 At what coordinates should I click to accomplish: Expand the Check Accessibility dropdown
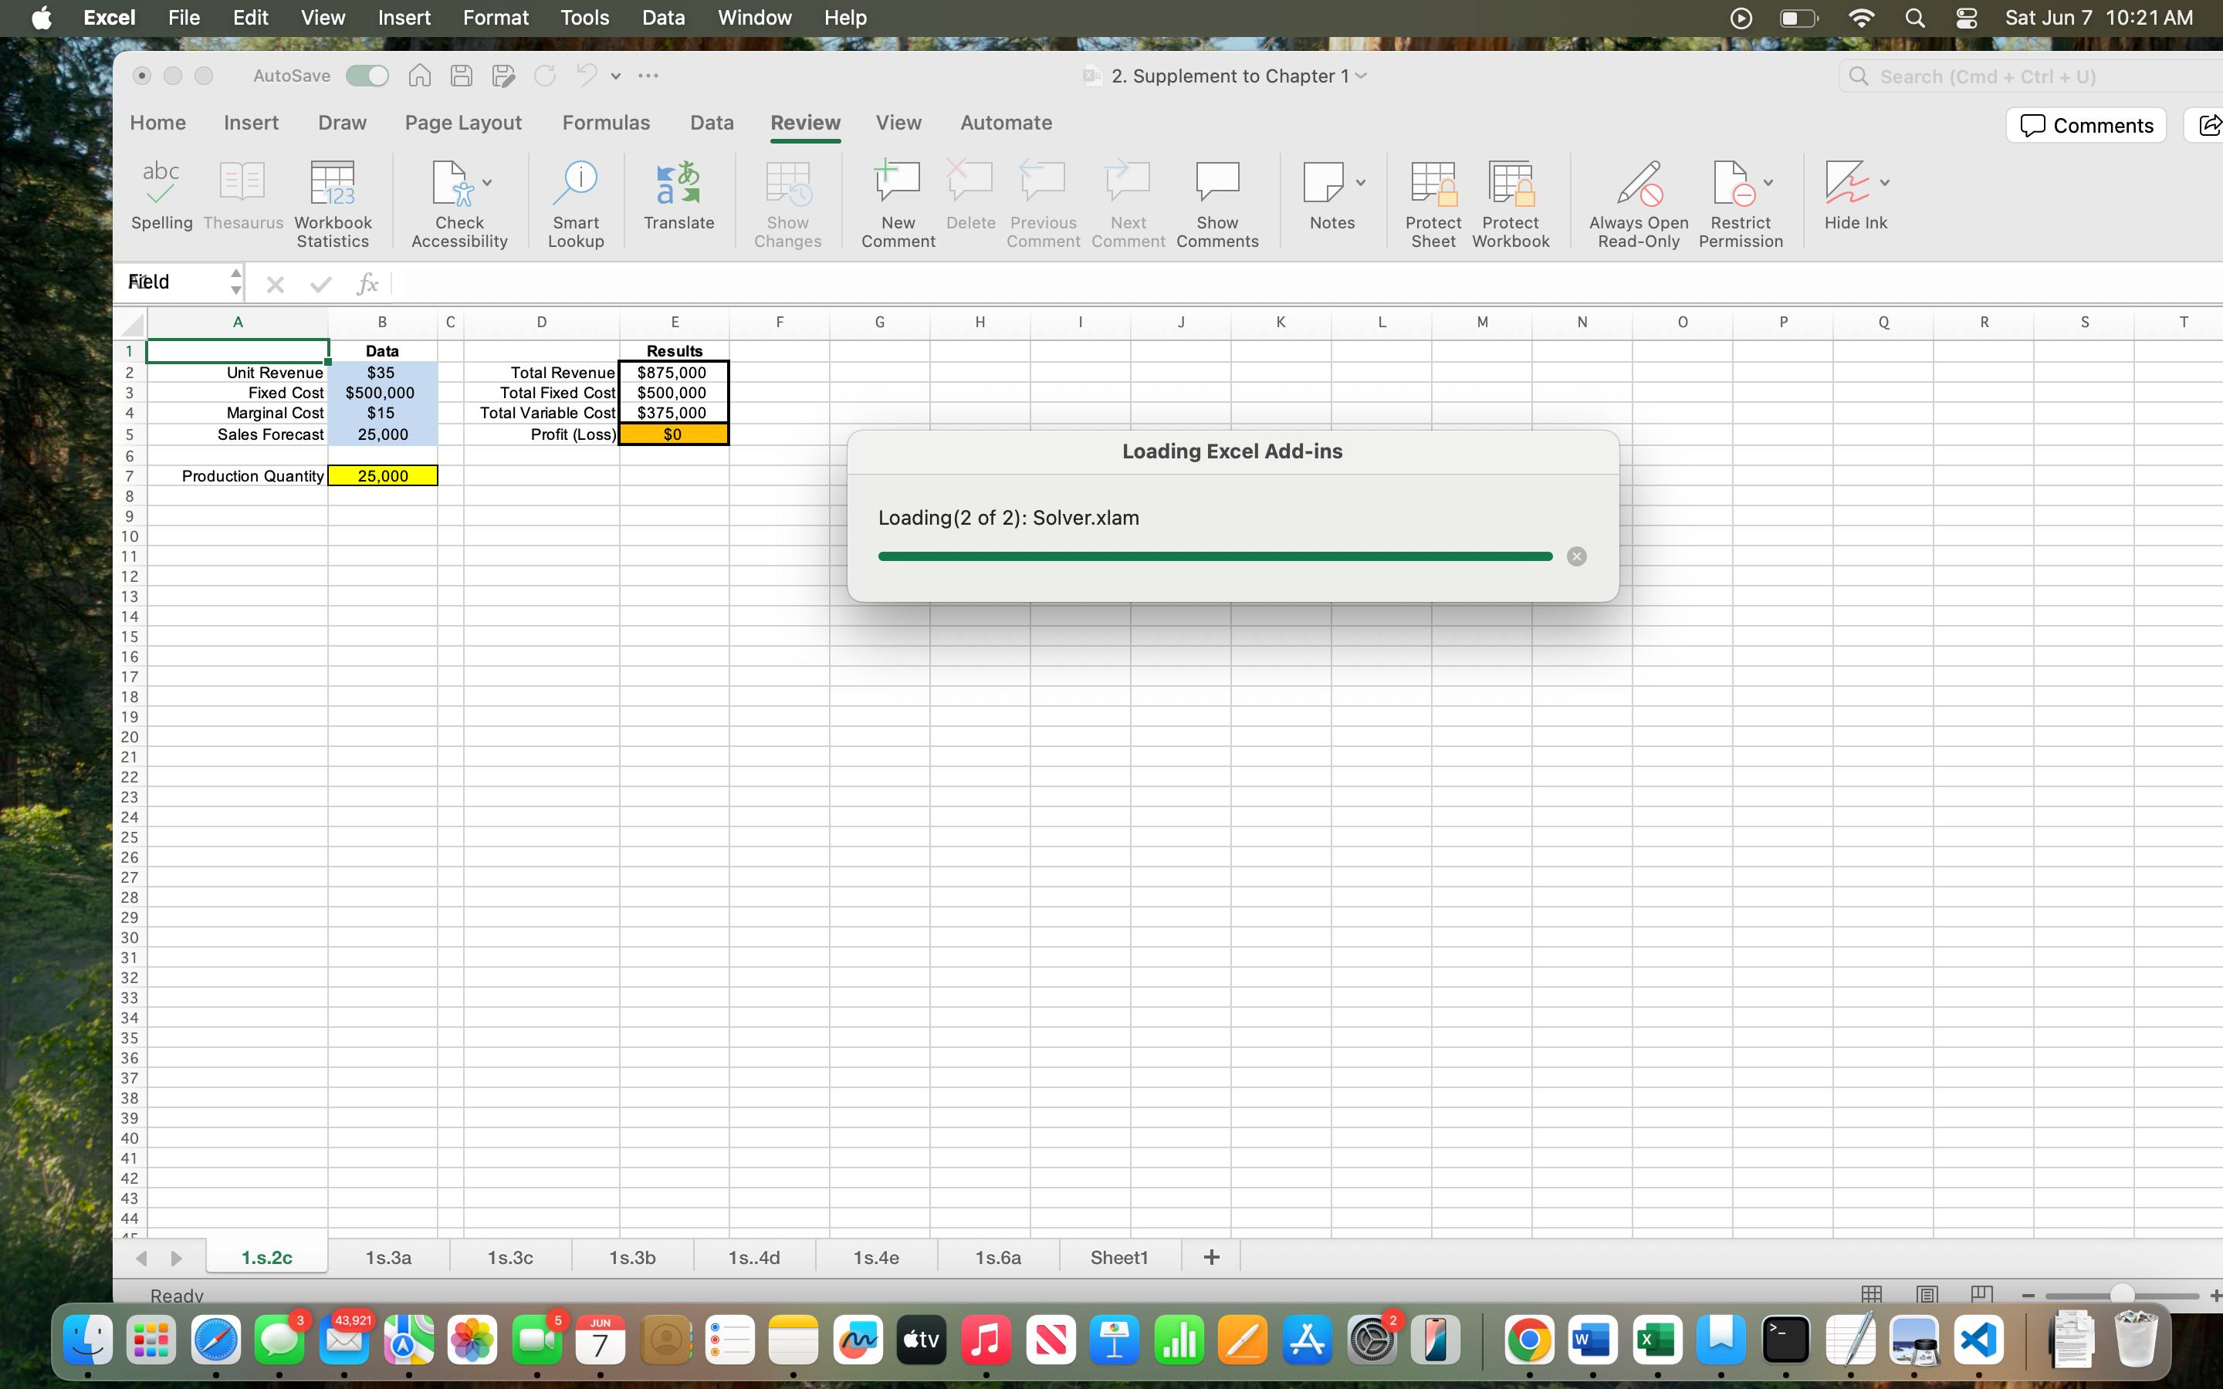tap(487, 182)
